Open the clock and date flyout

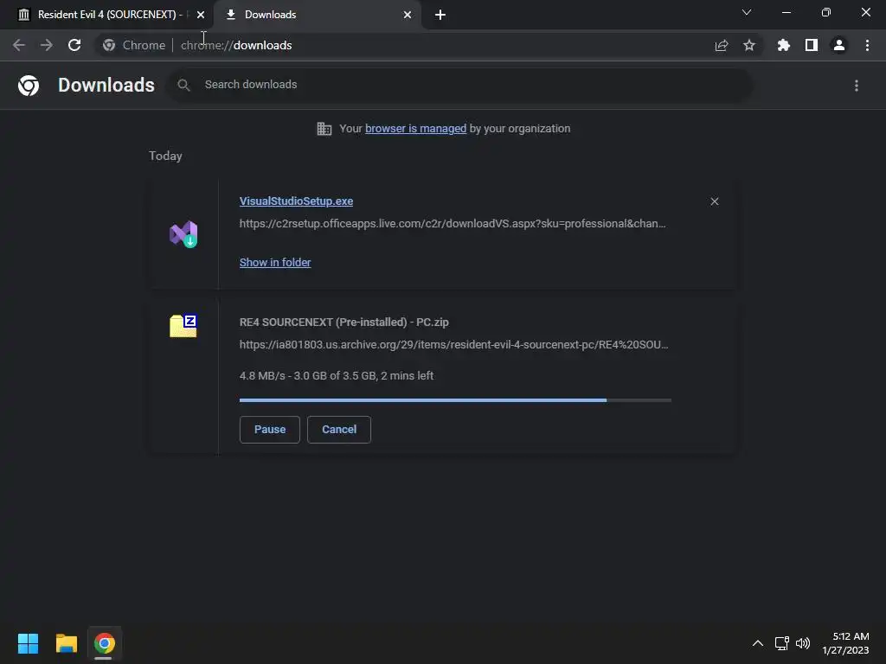coord(845,643)
